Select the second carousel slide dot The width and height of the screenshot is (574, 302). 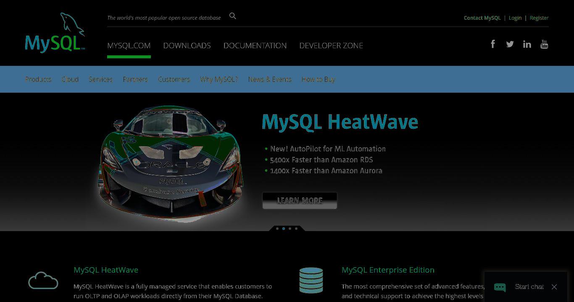click(284, 229)
